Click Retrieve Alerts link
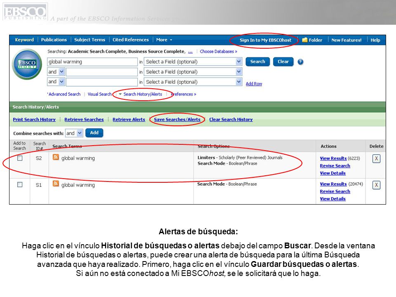Screen dimensions: 396x297 pyautogui.click(x=129, y=120)
